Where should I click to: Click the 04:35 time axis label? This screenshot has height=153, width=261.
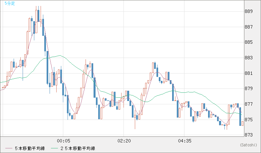coord(184,141)
